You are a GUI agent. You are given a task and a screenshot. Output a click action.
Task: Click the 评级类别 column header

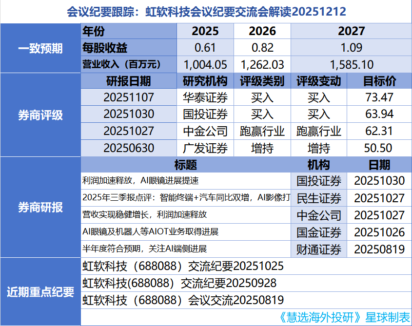click(x=262, y=81)
